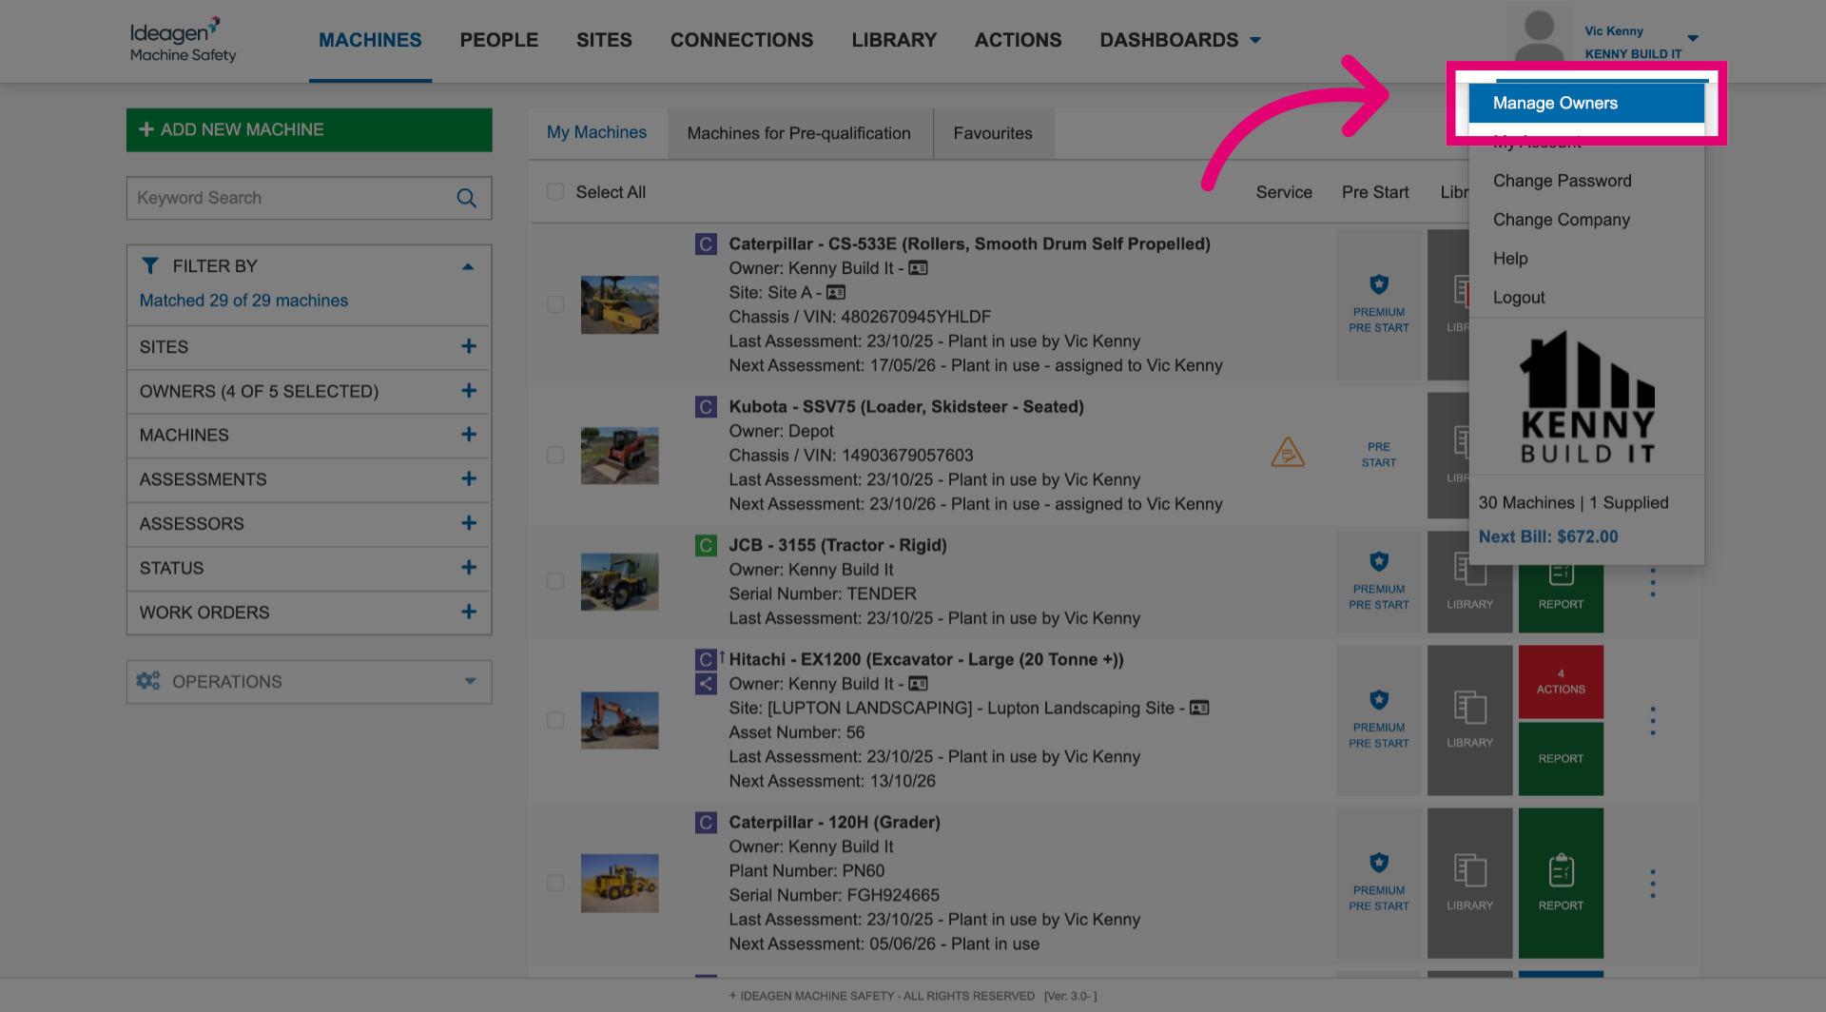Click share icon on Hitachi EX1200

[706, 683]
